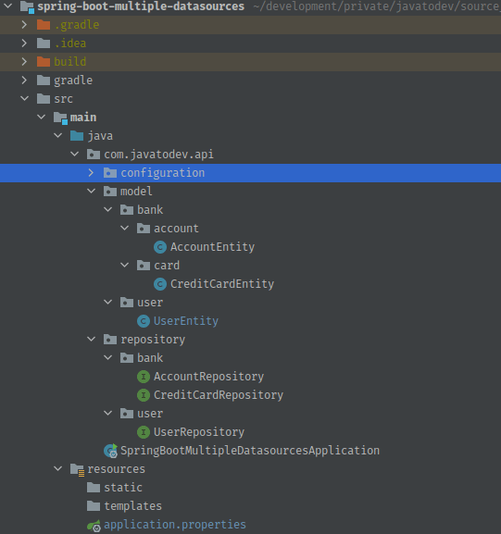Click the configuration package icon
The height and width of the screenshot is (534, 501).
[110, 173]
